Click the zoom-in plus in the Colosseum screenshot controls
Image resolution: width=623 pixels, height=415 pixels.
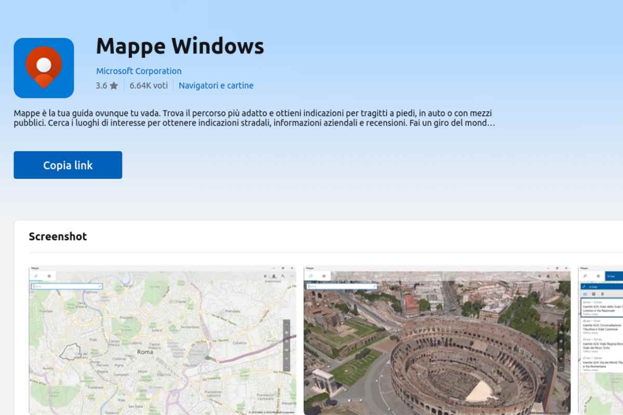pyautogui.click(x=560, y=358)
